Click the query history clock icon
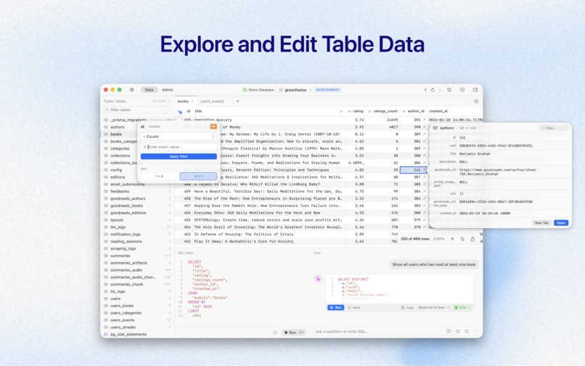The image size is (585, 366). tap(462, 89)
